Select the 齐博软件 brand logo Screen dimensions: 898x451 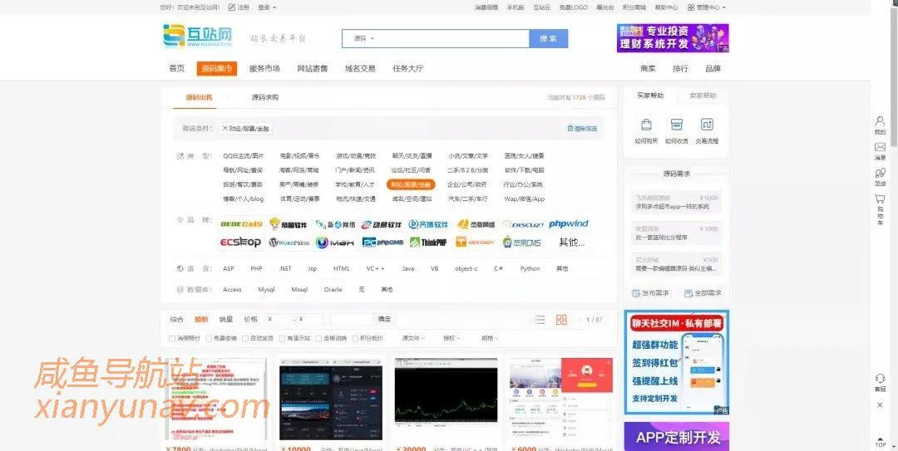428,224
